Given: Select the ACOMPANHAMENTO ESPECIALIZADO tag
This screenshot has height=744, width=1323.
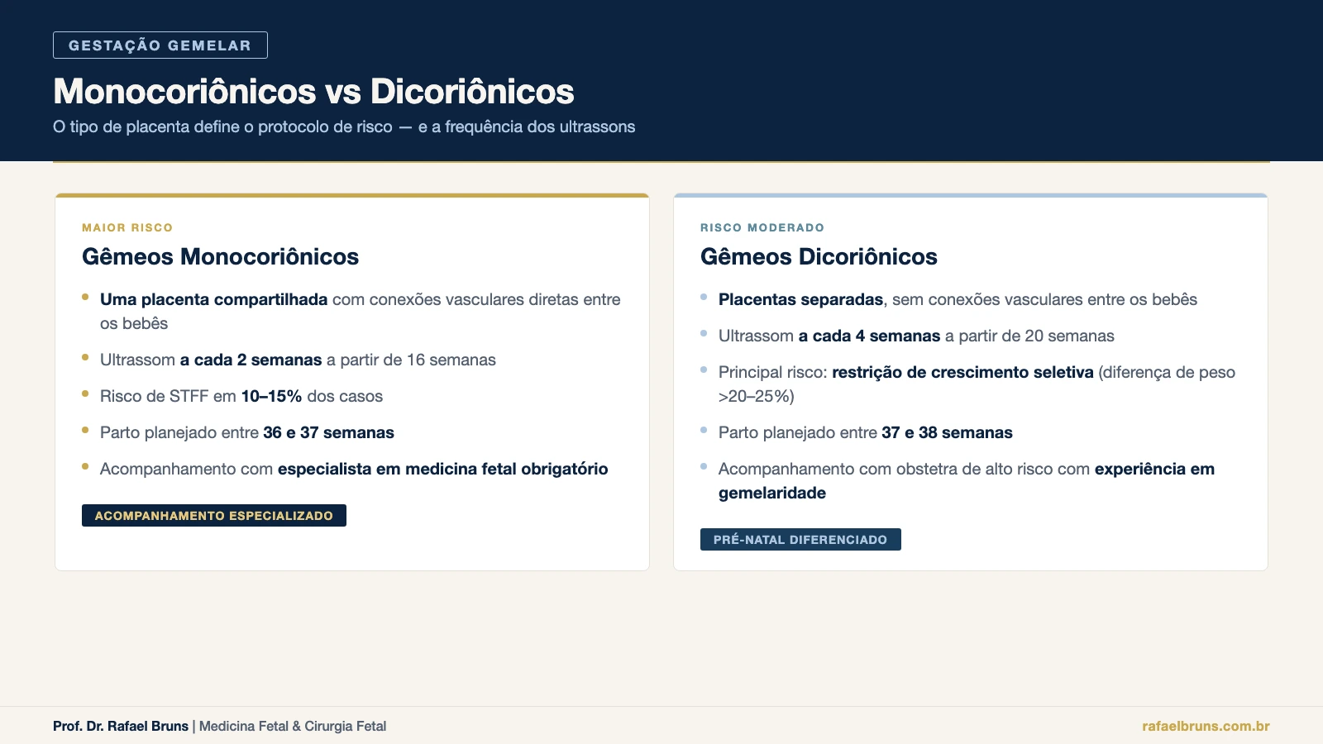Looking at the screenshot, I should 213,515.
